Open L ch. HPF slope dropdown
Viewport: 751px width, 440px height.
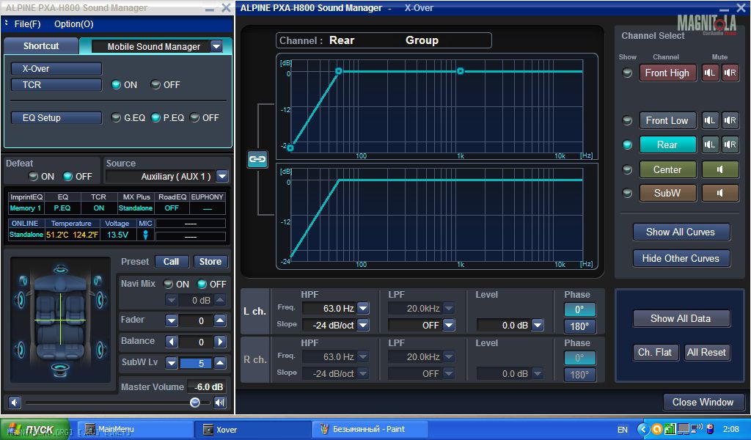pyautogui.click(x=363, y=325)
